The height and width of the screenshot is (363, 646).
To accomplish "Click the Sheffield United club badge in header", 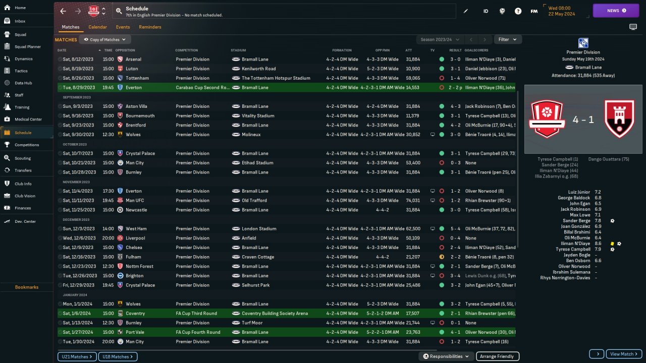I will 93,11.
